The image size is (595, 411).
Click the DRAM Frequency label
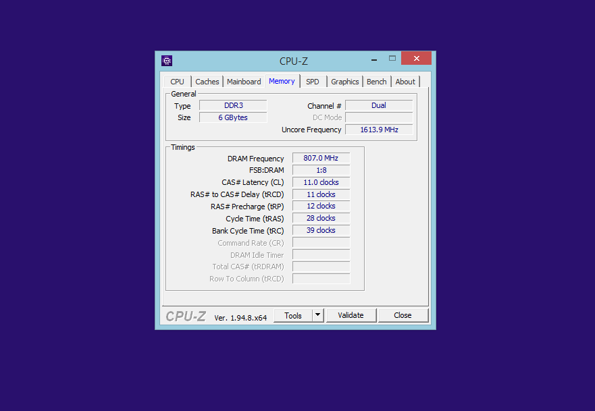pos(256,159)
